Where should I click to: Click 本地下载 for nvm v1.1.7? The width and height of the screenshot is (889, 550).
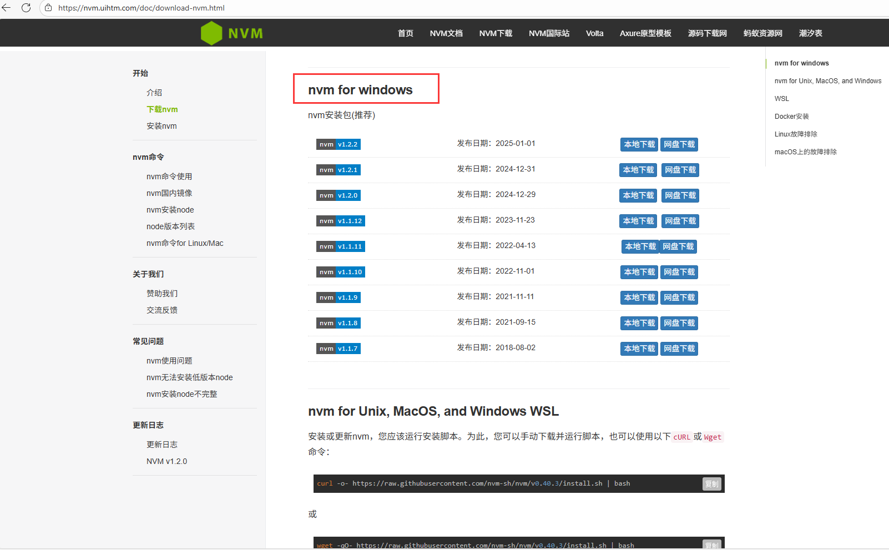coord(639,349)
